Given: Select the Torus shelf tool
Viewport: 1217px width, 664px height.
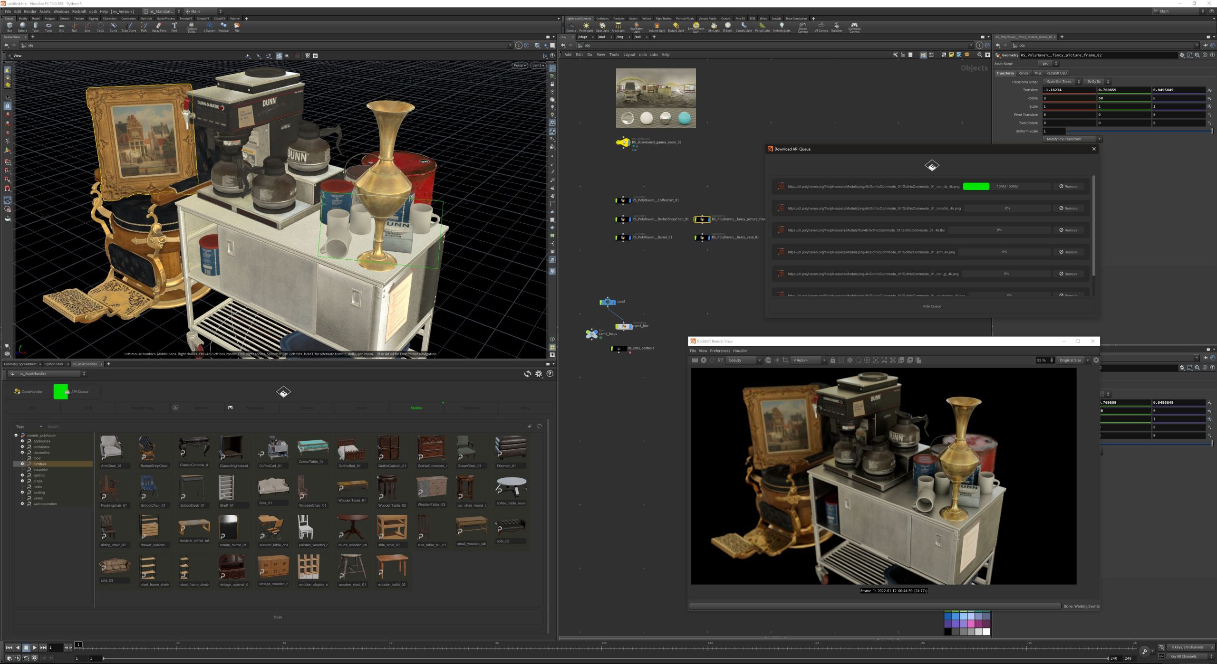Looking at the screenshot, I should click(48, 27).
